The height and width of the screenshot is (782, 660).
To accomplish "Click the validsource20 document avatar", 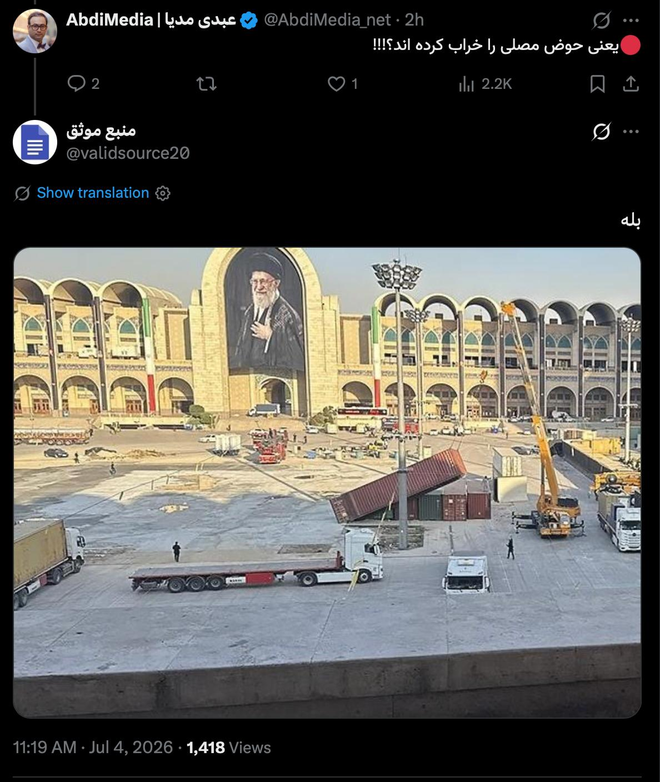I will tap(35, 142).
